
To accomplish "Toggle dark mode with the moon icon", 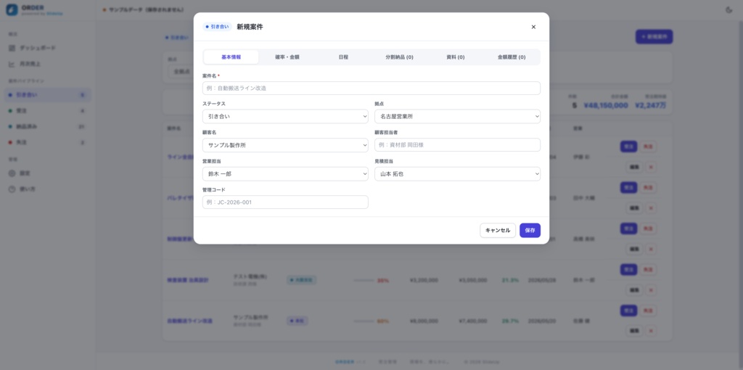I will 728,10.
